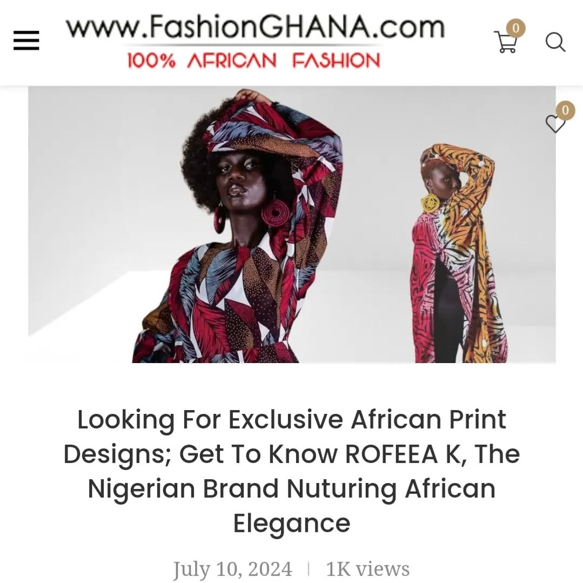Open search with the magnifier icon

(555, 42)
